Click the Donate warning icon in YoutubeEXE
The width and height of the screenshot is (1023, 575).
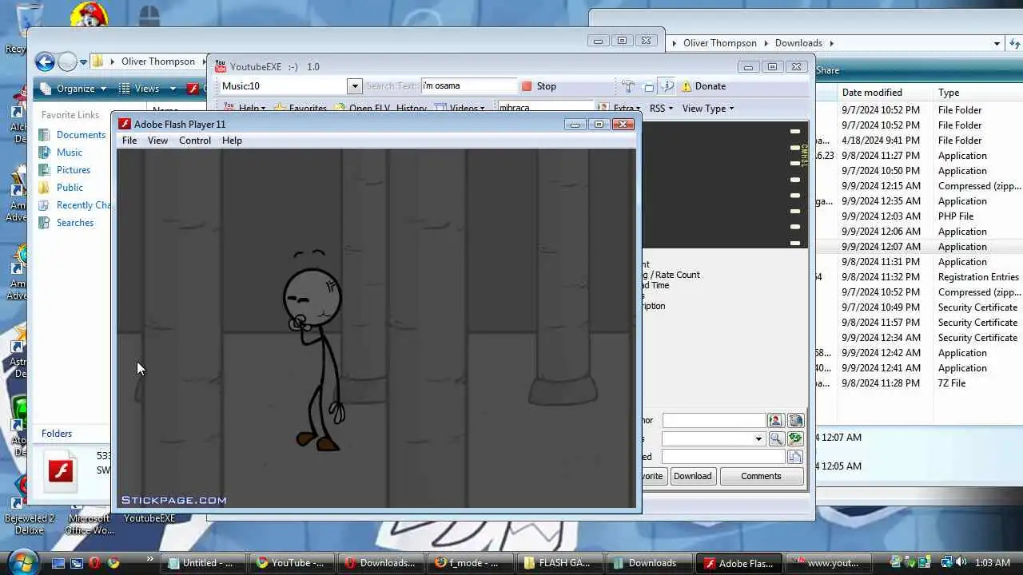coord(686,86)
